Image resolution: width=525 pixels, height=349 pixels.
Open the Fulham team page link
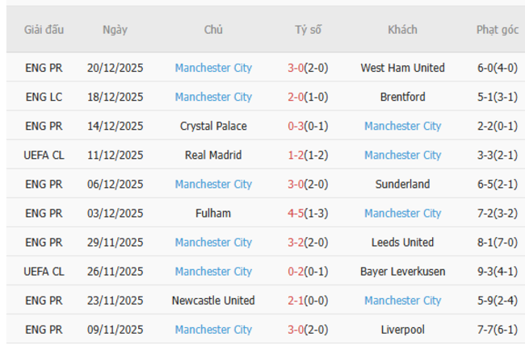pos(213,213)
